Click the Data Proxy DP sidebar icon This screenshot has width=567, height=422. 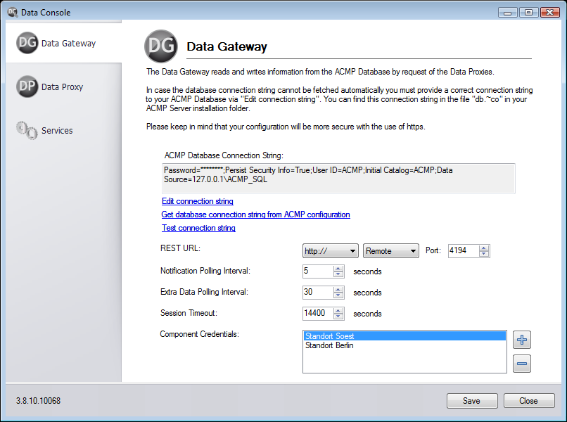click(27, 87)
